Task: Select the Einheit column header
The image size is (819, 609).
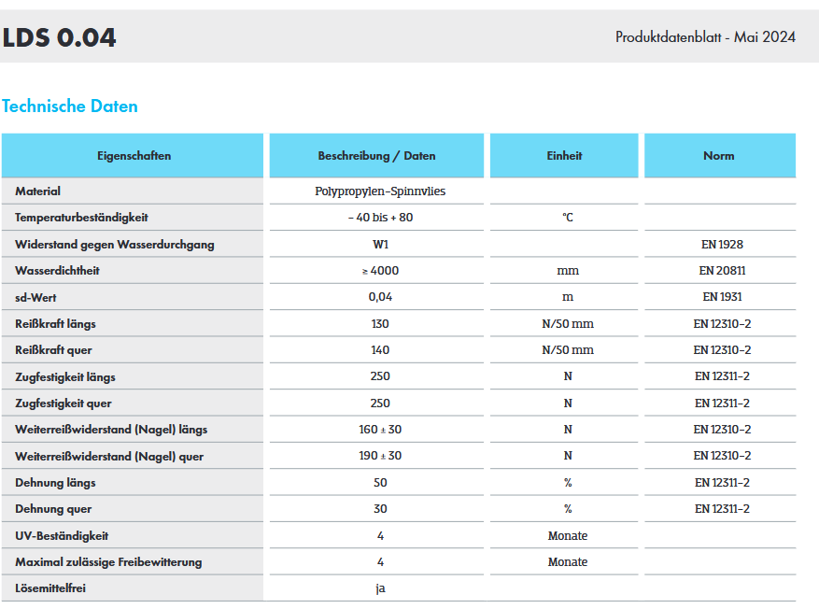Action: point(564,156)
